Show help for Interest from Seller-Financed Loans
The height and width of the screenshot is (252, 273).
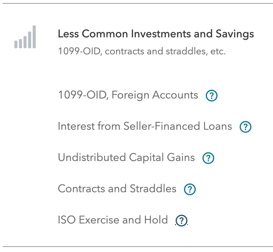245,127
